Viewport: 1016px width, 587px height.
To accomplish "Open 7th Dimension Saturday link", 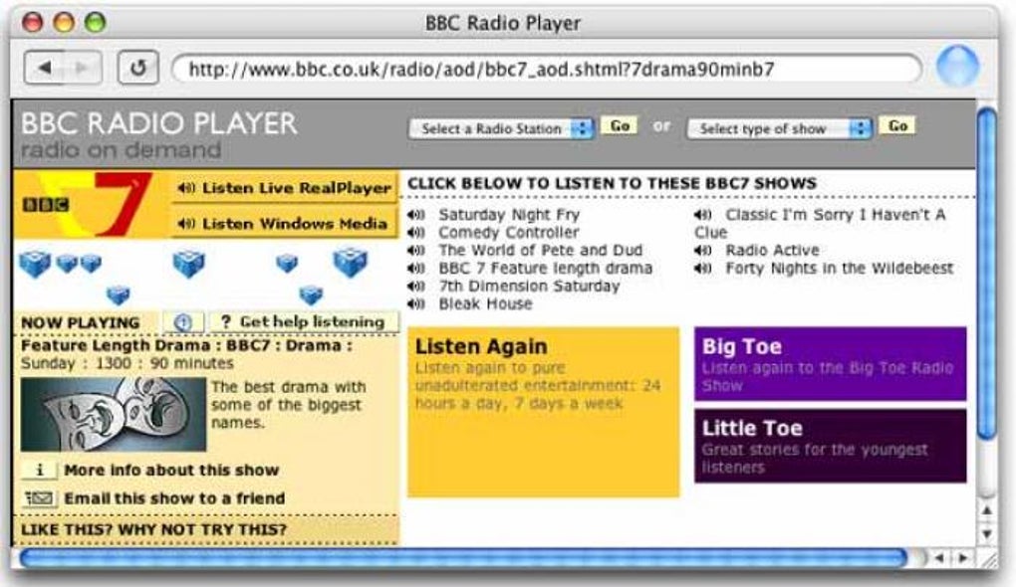I will pos(529,287).
